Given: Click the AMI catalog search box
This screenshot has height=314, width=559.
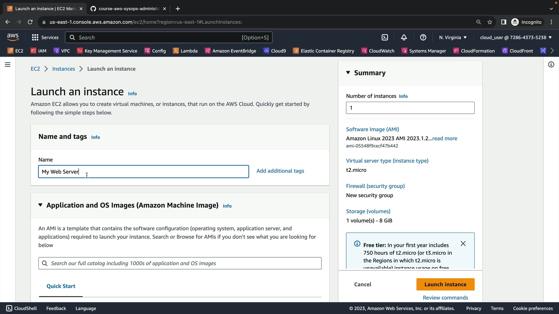Looking at the screenshot, I should pos(180,263).
